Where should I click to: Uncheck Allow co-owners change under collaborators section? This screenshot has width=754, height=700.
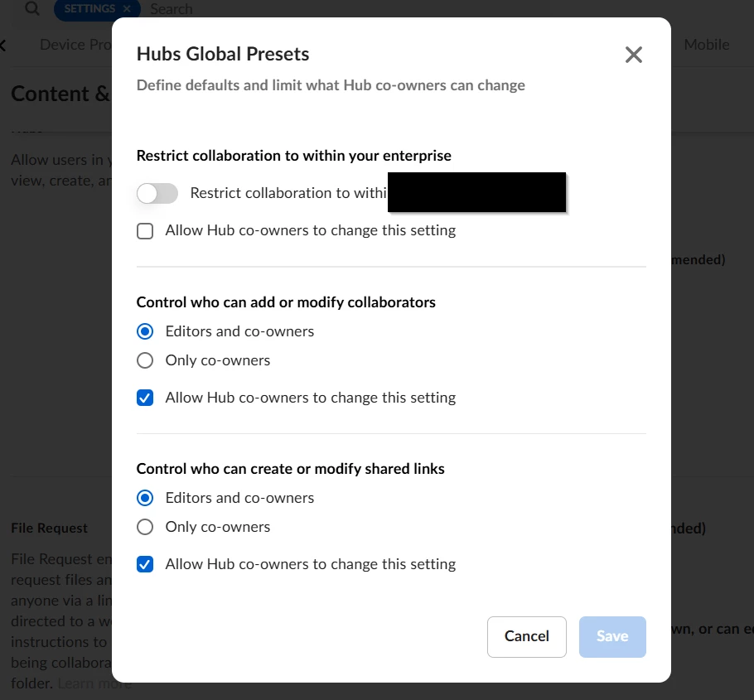click(145, 398)
